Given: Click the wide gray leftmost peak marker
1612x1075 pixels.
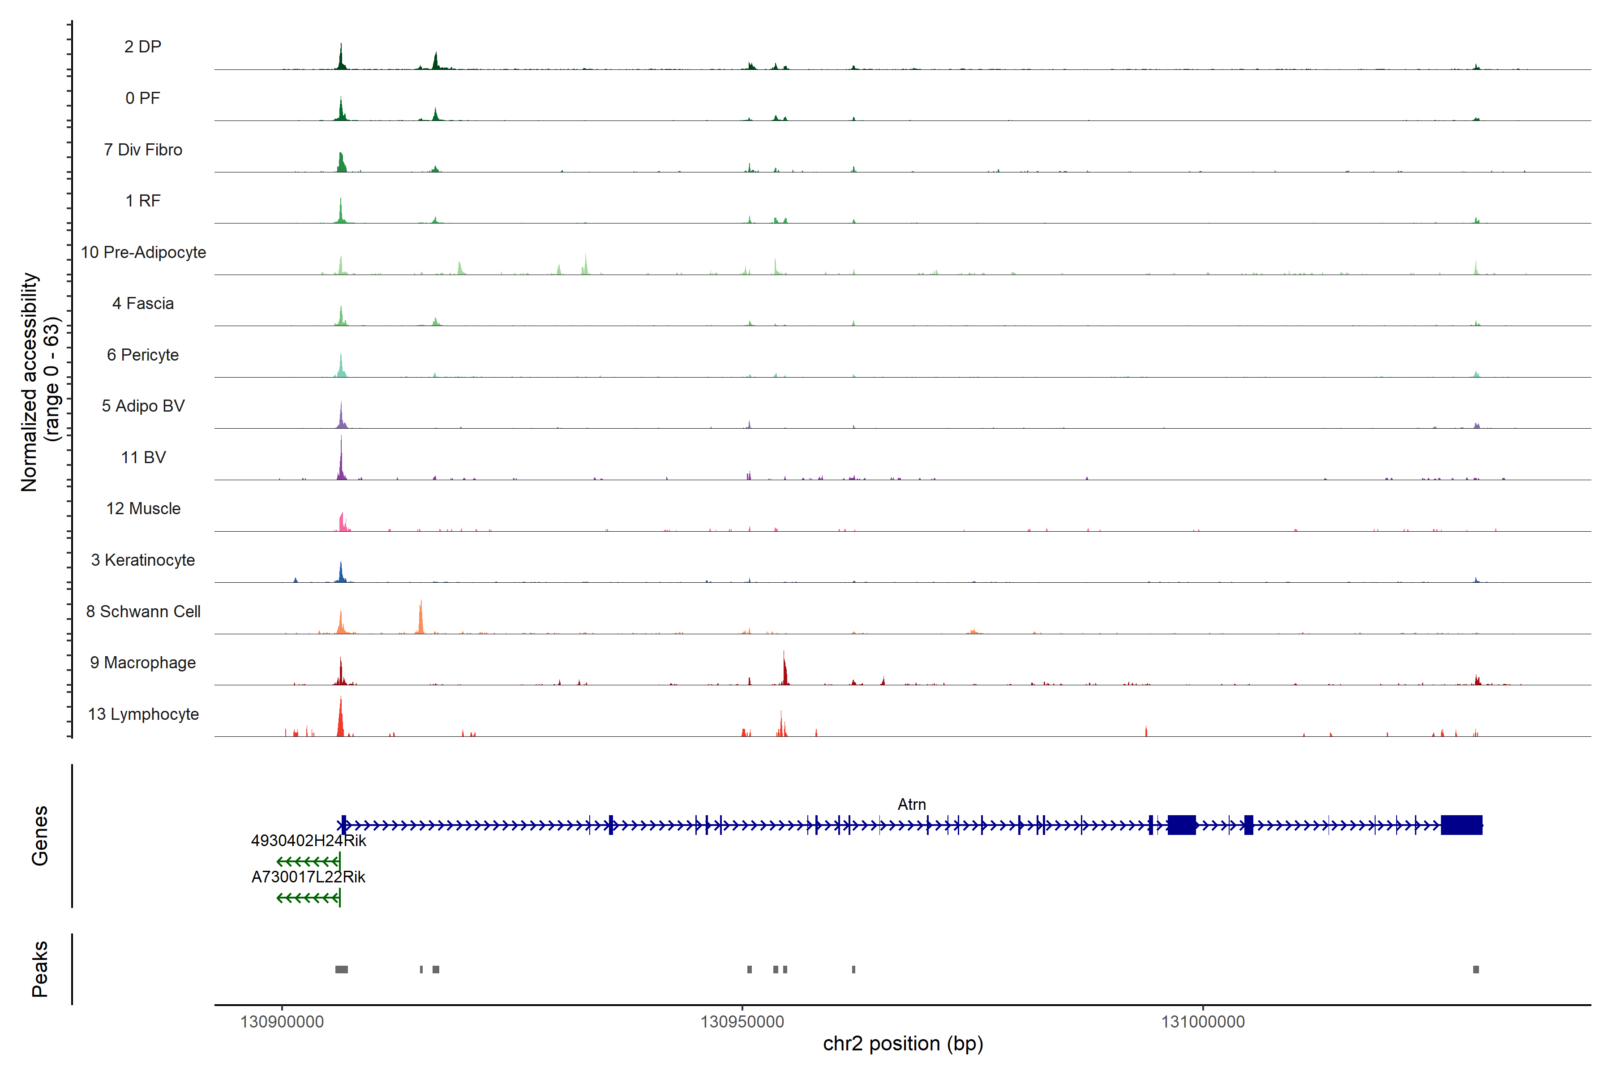Looking at the screenshot, I should pos(341,969).
